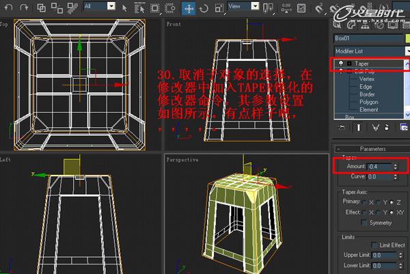This screenshot has width=410, height=274.
Task: Click the Redo arrow in the toolbar
Action: [24, 8]
